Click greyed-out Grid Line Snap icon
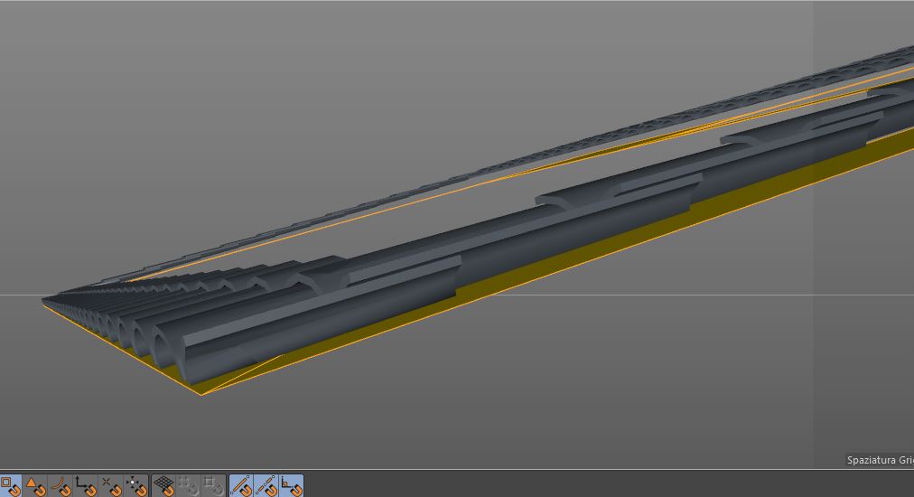 click(213, 486)
